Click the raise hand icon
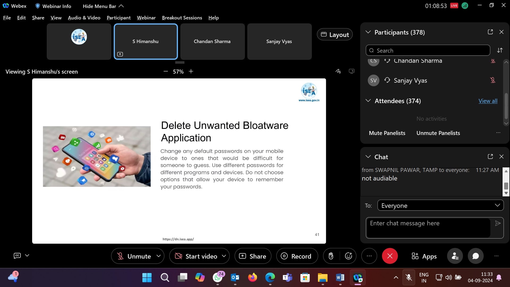 pos(331,256)
